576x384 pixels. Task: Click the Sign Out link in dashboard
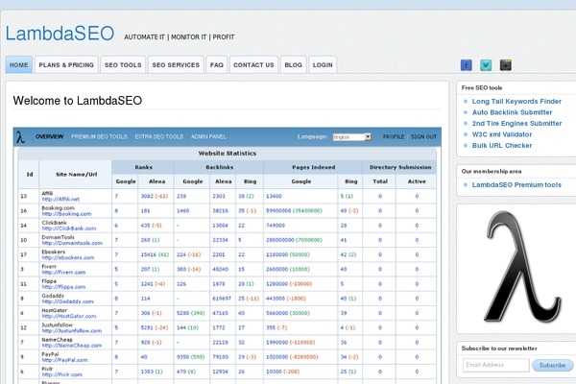(423, 136)
